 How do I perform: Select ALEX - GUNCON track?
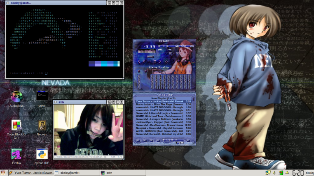tap(163, 131)
